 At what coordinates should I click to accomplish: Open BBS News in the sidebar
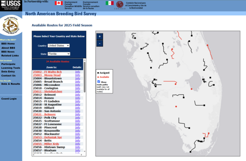click(x=8, y=52)
